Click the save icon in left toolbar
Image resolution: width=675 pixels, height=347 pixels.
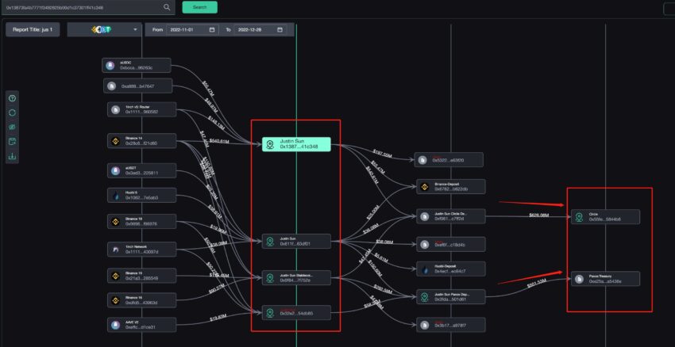pos(12,142)
